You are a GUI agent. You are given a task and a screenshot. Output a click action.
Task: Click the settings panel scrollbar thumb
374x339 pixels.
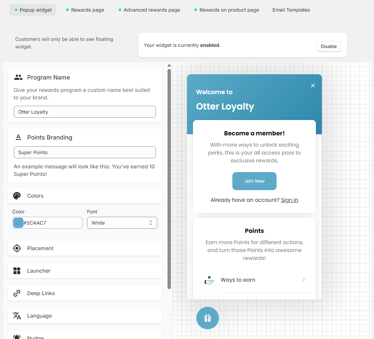click(169, 179)
